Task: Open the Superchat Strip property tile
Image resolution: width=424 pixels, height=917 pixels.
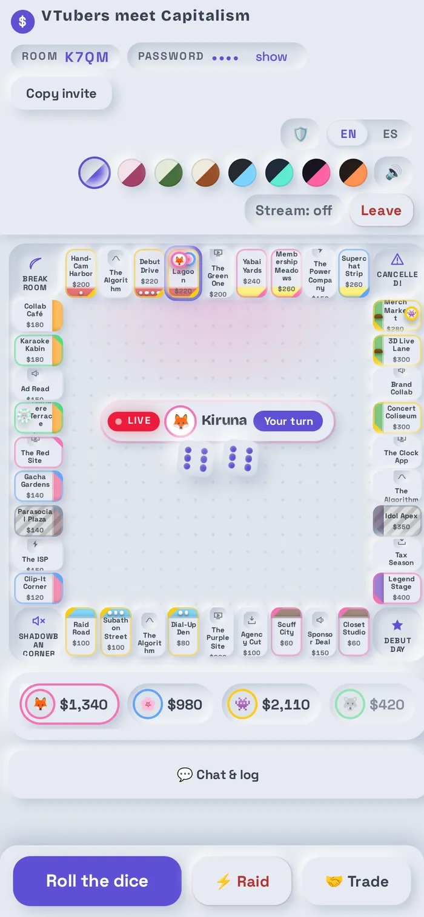Action: point(354,273)
